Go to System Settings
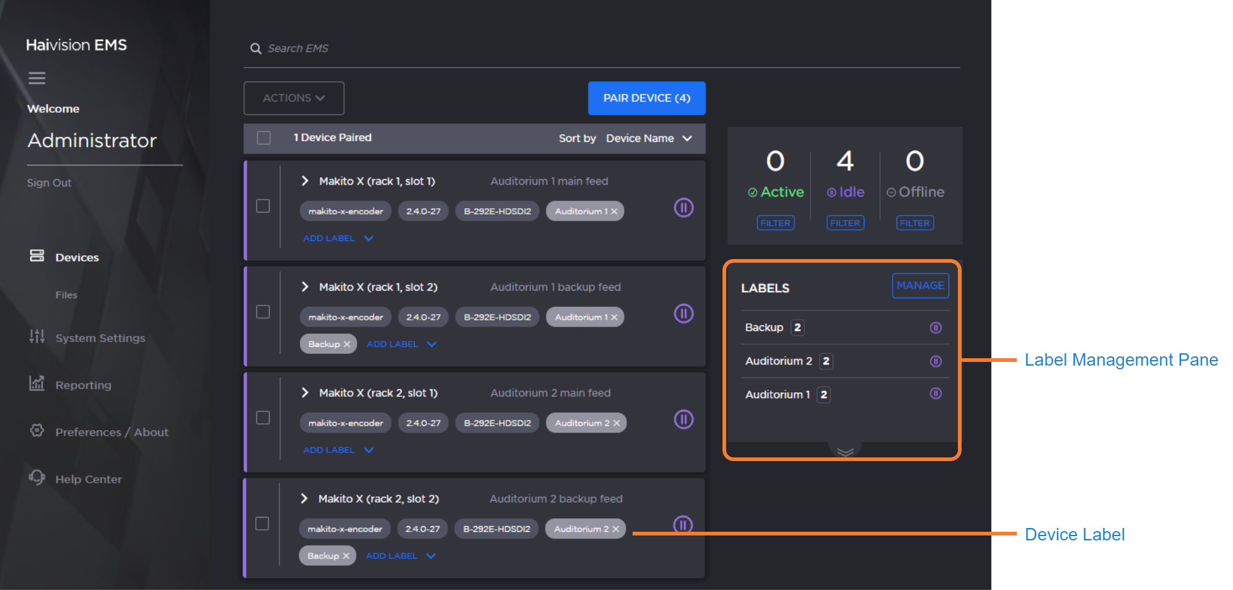 (x=100, y=338)
